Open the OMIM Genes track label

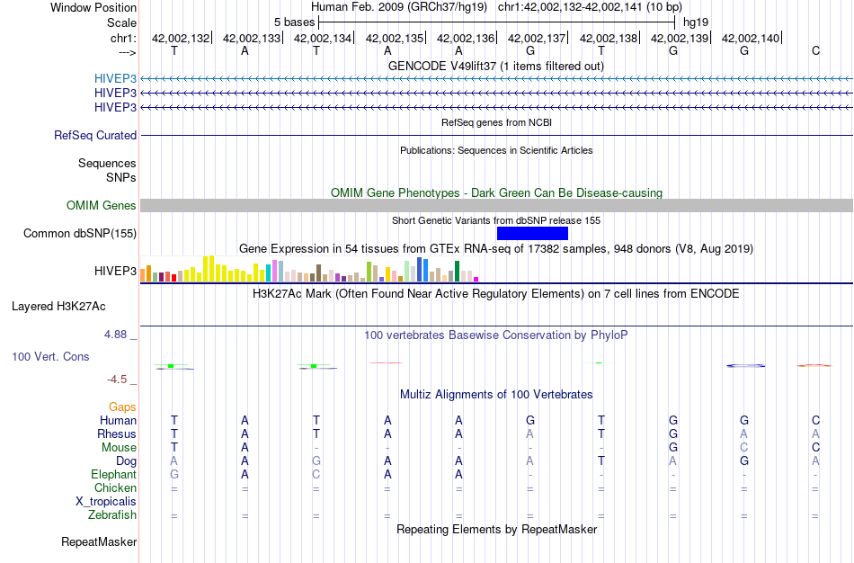(x=102, y=205)
